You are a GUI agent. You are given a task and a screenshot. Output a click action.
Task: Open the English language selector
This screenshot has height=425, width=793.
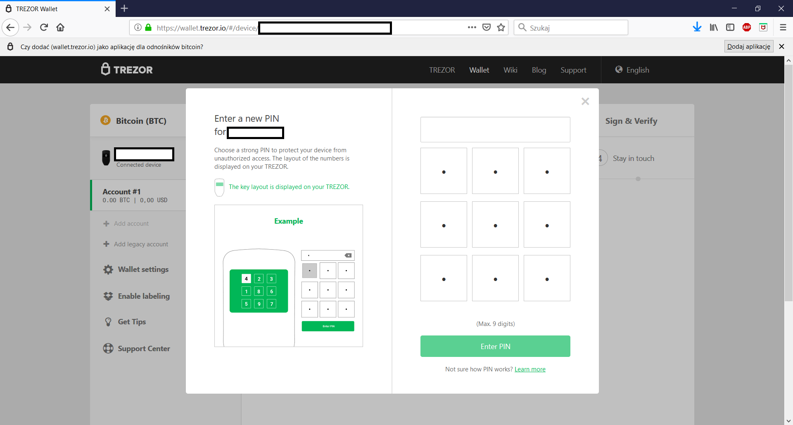[632, 70]
